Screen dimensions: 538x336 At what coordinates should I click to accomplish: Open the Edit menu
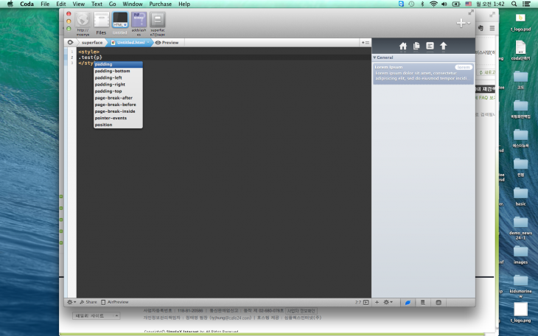[61, 4]
